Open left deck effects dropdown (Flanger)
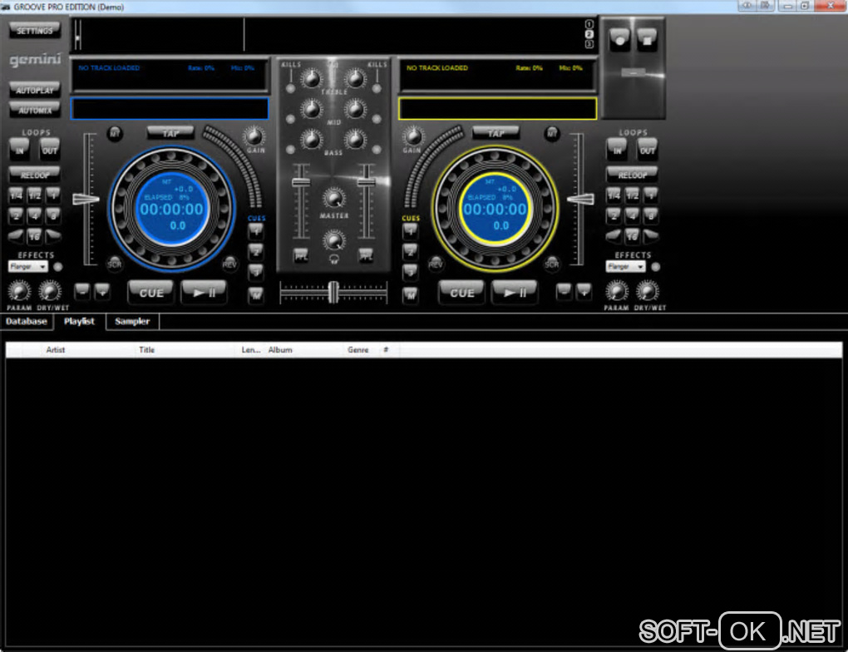Screen dimensions: 848x652 (x=28, y=266)
